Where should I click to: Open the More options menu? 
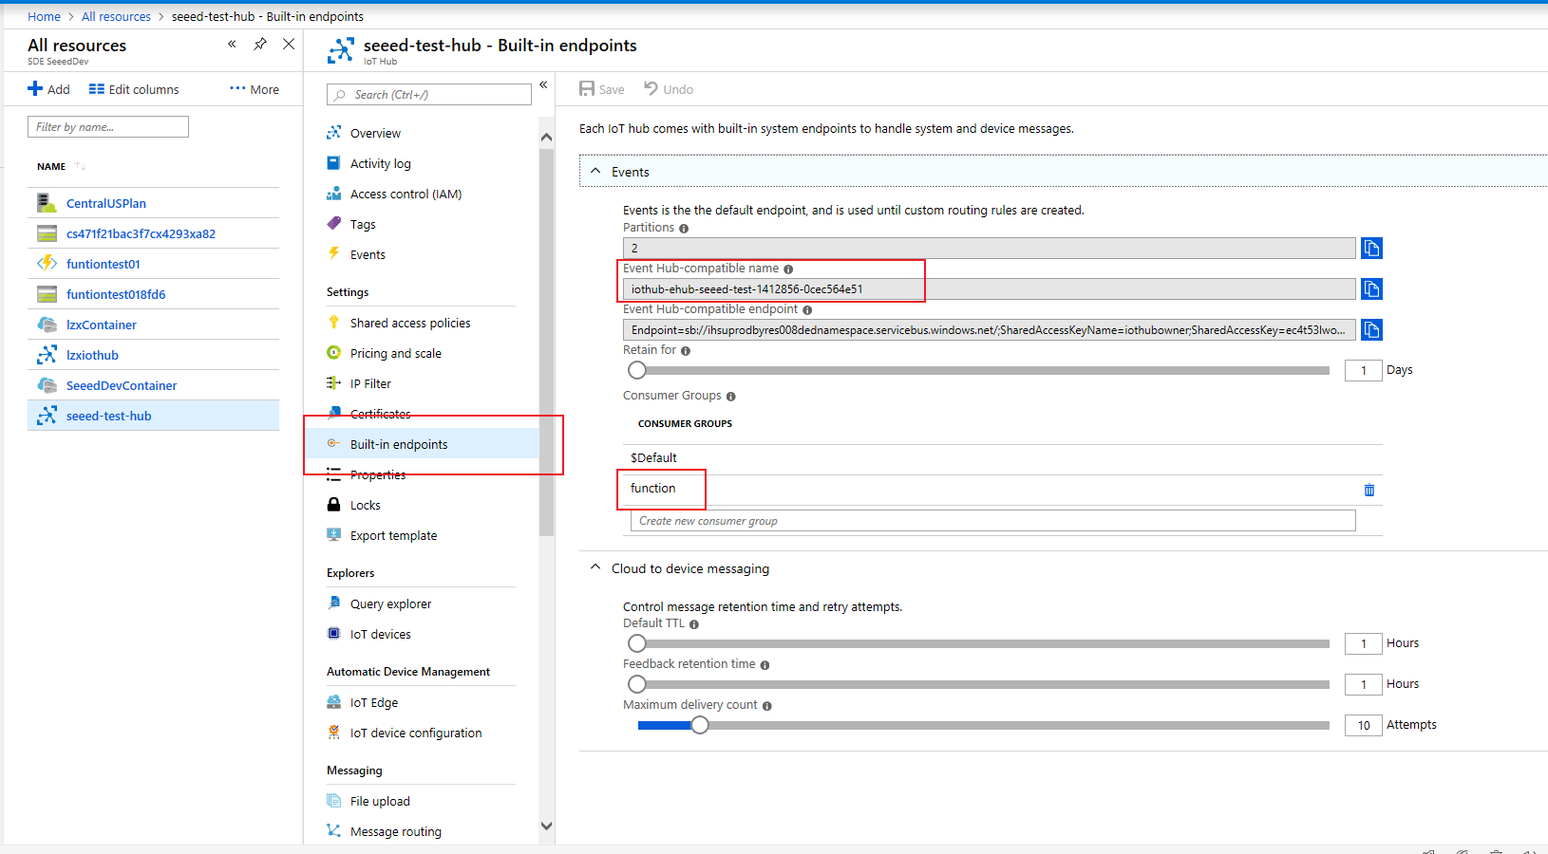(255, 89)
